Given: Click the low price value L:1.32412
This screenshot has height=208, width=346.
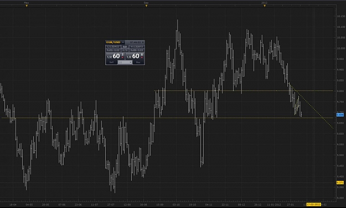Looking at the screenshot, I should 113,47.
